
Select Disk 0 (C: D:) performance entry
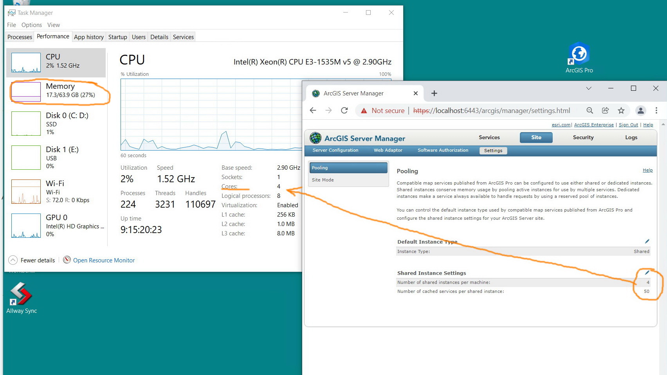[x=56, y=124]
